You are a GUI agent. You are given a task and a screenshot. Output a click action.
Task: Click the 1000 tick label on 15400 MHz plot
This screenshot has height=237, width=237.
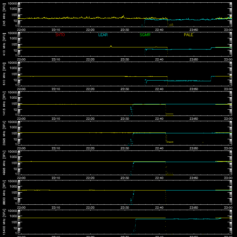(13, 216)
